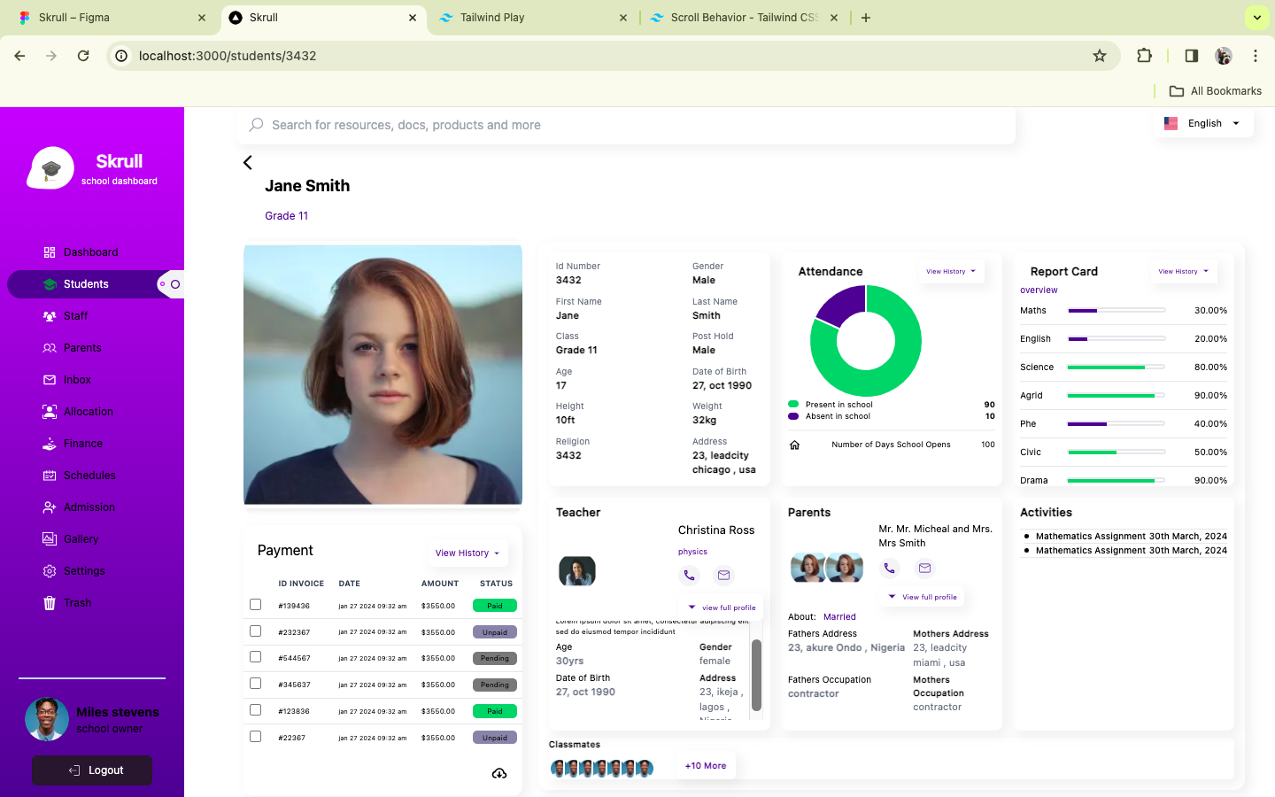Check the box for invoice #139436
This screenshot has width=1275, height=797.
pyautogui.click(x=256, y=605)
